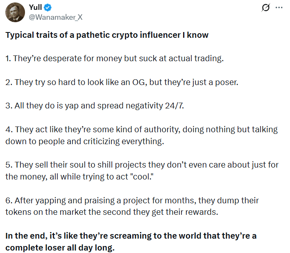
Task: Click point 1 about desperate for money
Action: click(115, 58)
